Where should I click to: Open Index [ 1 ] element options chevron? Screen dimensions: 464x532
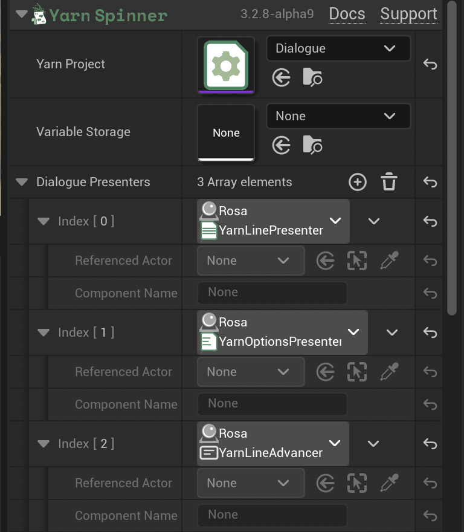coord(391,332)
